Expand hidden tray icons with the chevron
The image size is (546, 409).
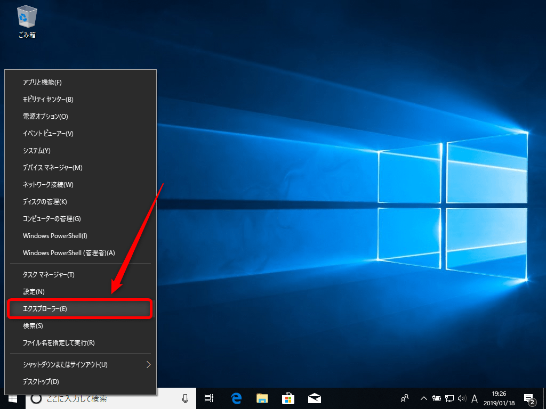(423, 398)
